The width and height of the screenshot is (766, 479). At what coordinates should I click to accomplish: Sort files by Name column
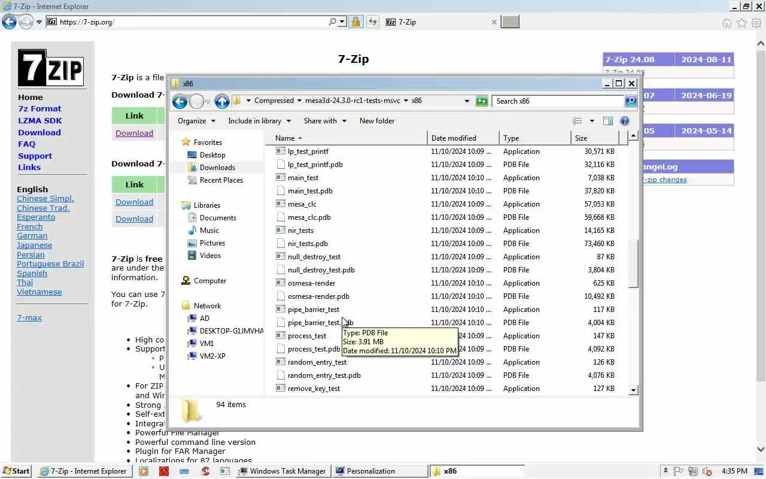[x=346, y=138]
